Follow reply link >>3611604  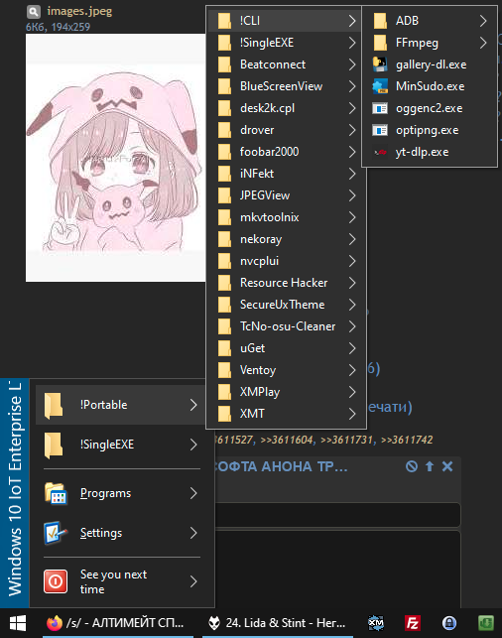[x=287, y=440]
